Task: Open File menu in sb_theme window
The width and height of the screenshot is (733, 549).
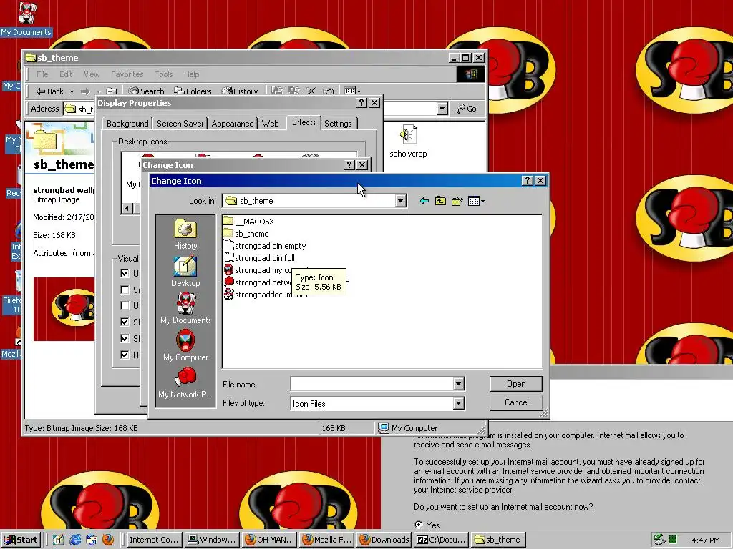Action: (x=42, y=74)
